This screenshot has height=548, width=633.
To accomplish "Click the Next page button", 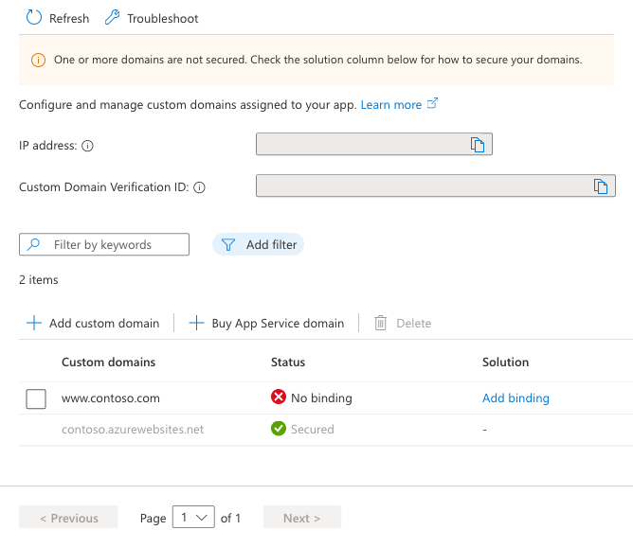I will [x=301, y=518].
